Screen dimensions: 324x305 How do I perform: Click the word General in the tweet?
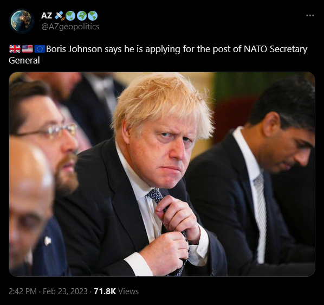24,60
